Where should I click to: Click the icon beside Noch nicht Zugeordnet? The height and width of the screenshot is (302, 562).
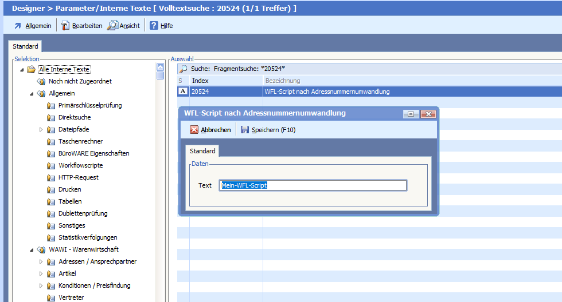[x=41, y=81]
